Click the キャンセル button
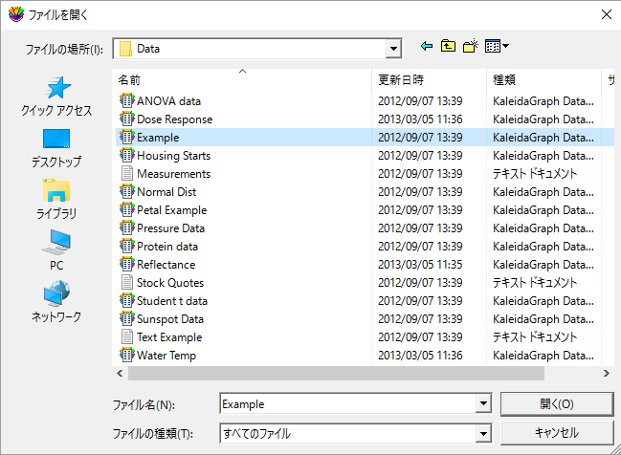Screen dimensions: 621x455 [x=557, y=433]
